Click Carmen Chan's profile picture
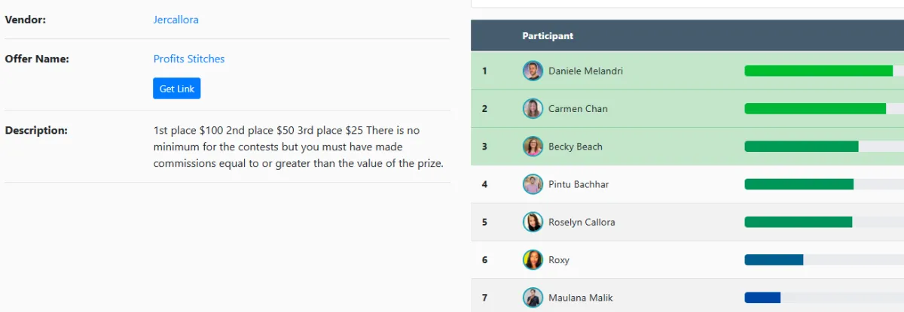This screenshot has width=904, height=312. coord(533,108)
